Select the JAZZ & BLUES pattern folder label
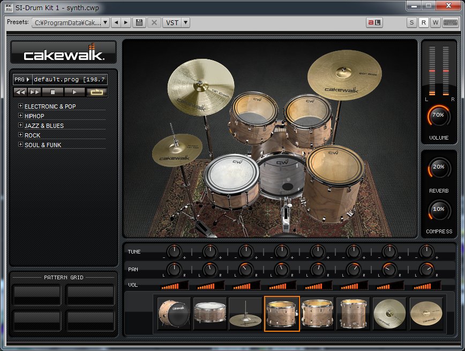Image resolution: width=465 pixels, height=351 pixels. click(44, 126)
